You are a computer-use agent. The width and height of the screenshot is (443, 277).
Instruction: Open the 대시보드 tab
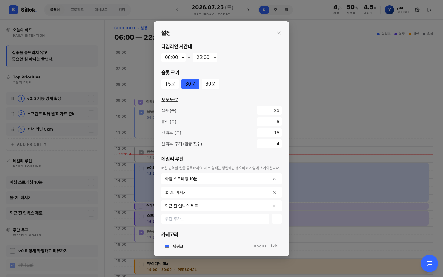(101, 10)
